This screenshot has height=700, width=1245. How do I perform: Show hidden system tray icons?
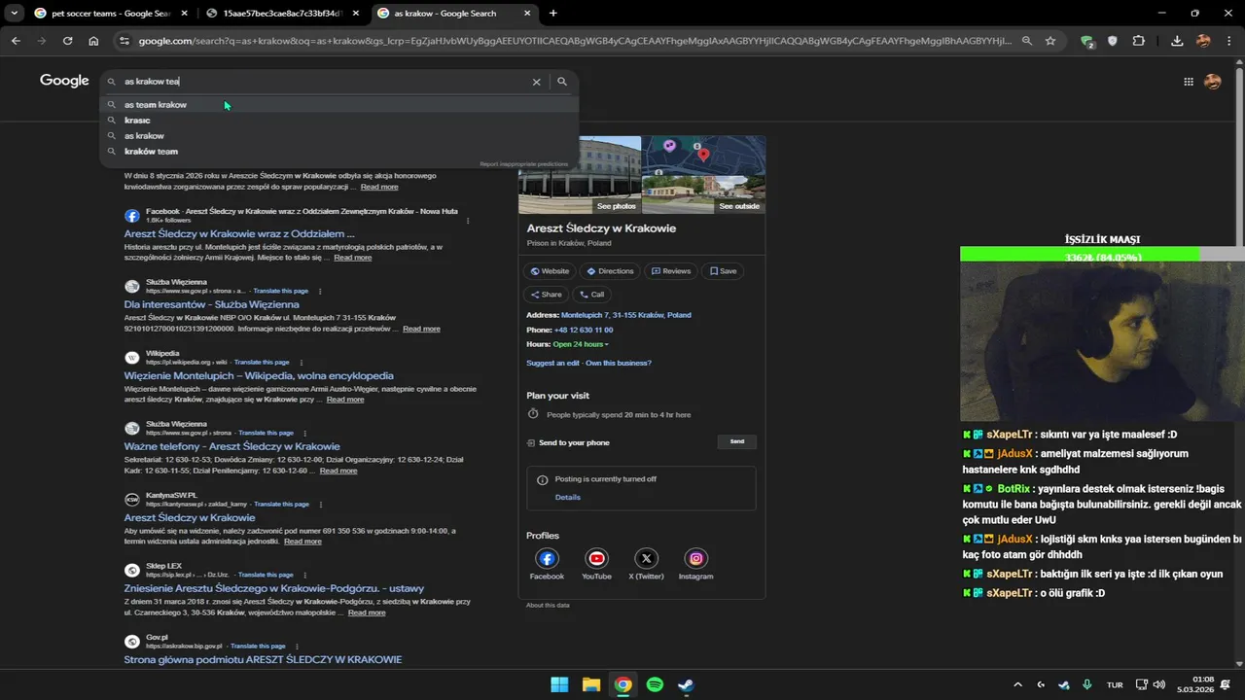coord(1017,684)
